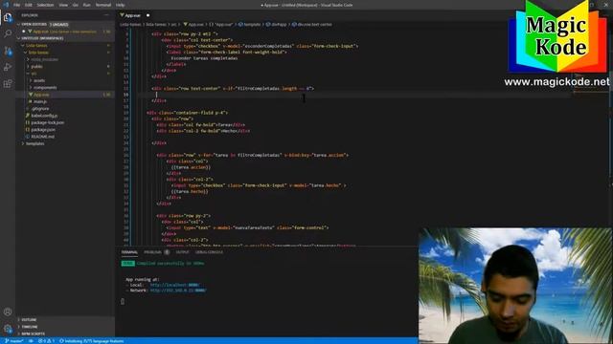Open the Network URL in terminal
Screen dimensions: 613x344
point(178,290)
